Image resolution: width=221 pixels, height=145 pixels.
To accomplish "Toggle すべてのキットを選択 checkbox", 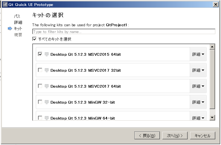I will click(34, 39).
